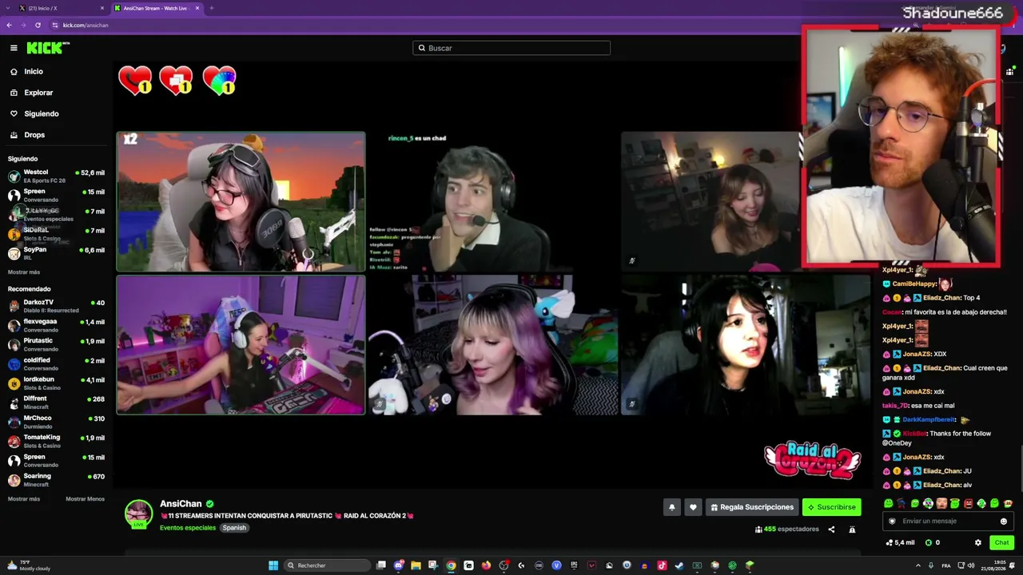Viewport: 1023px width, 575px height.
Task: Go to Inicio in the sidebar
Action: pyautogui.click(x=34, y=72)
